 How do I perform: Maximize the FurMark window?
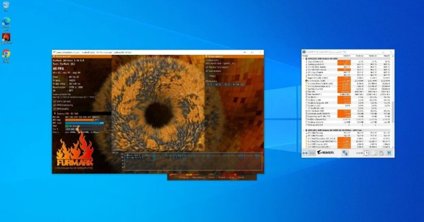pyautogui.click(x=253, y=52)
